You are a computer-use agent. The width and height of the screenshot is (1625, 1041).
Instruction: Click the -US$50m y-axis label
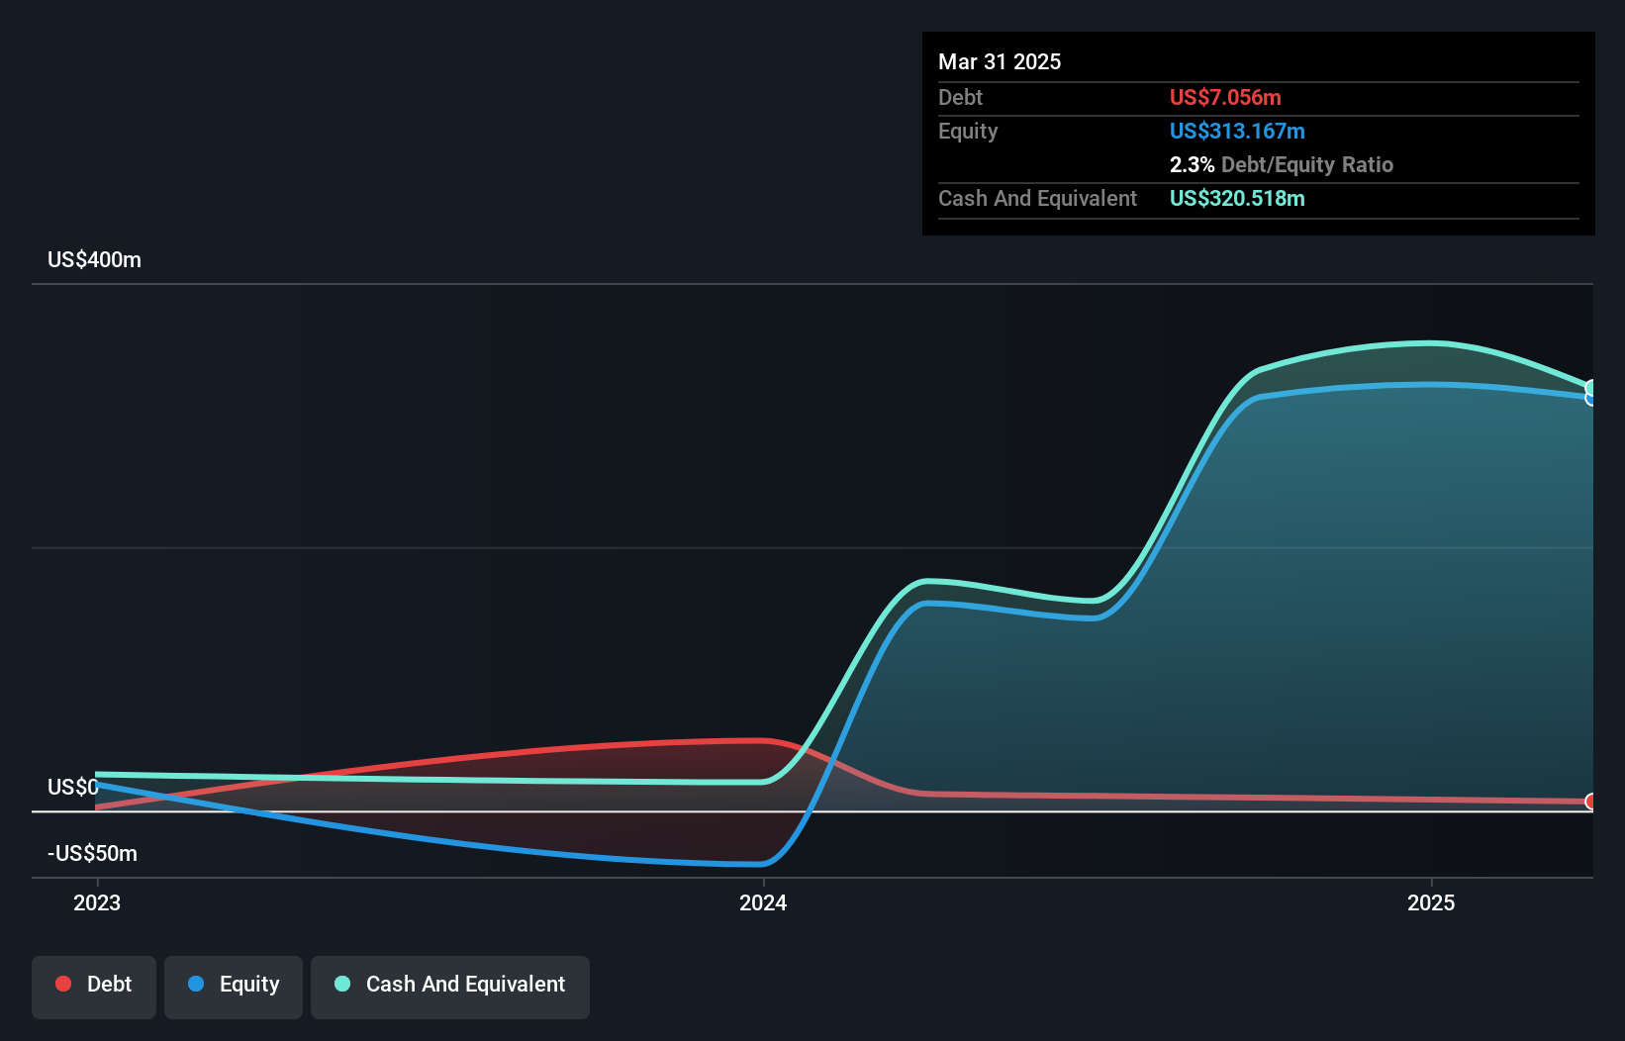(92, 853)
